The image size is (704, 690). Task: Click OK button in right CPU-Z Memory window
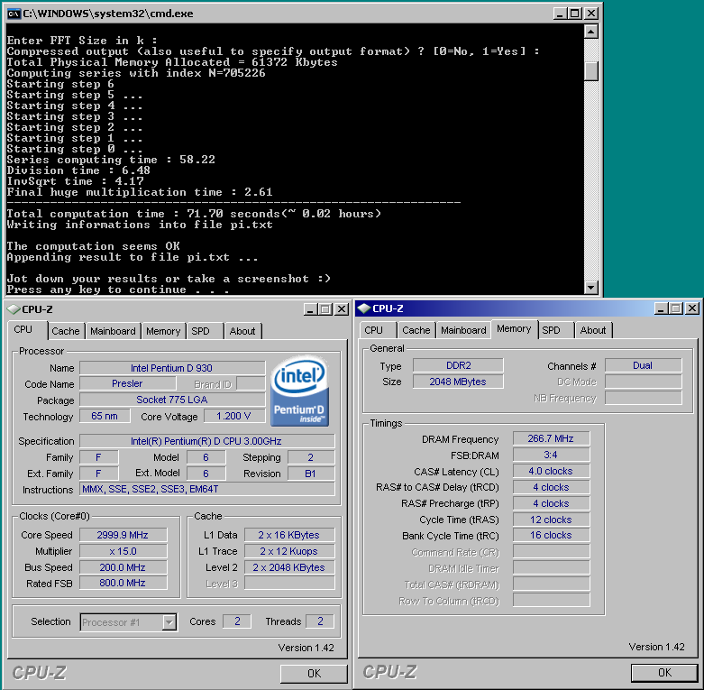point(664,673)
